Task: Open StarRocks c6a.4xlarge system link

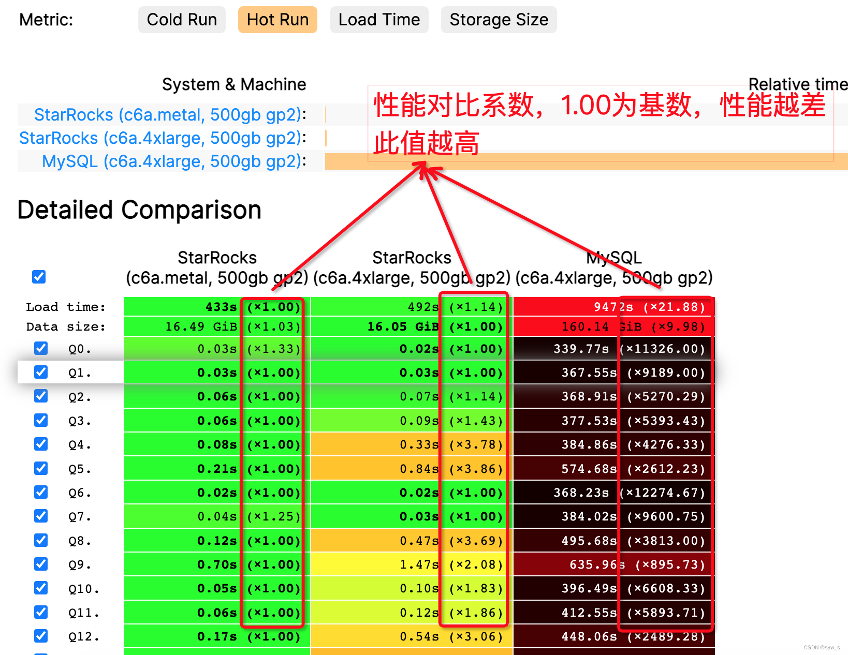Action: point(160,138)
